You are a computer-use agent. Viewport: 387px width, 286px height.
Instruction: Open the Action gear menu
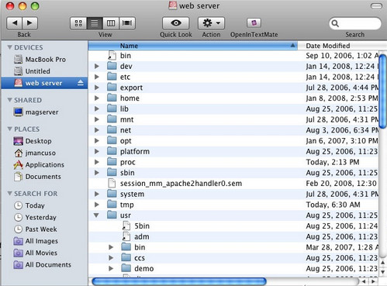pyautogui.click(x=211, y=23)
